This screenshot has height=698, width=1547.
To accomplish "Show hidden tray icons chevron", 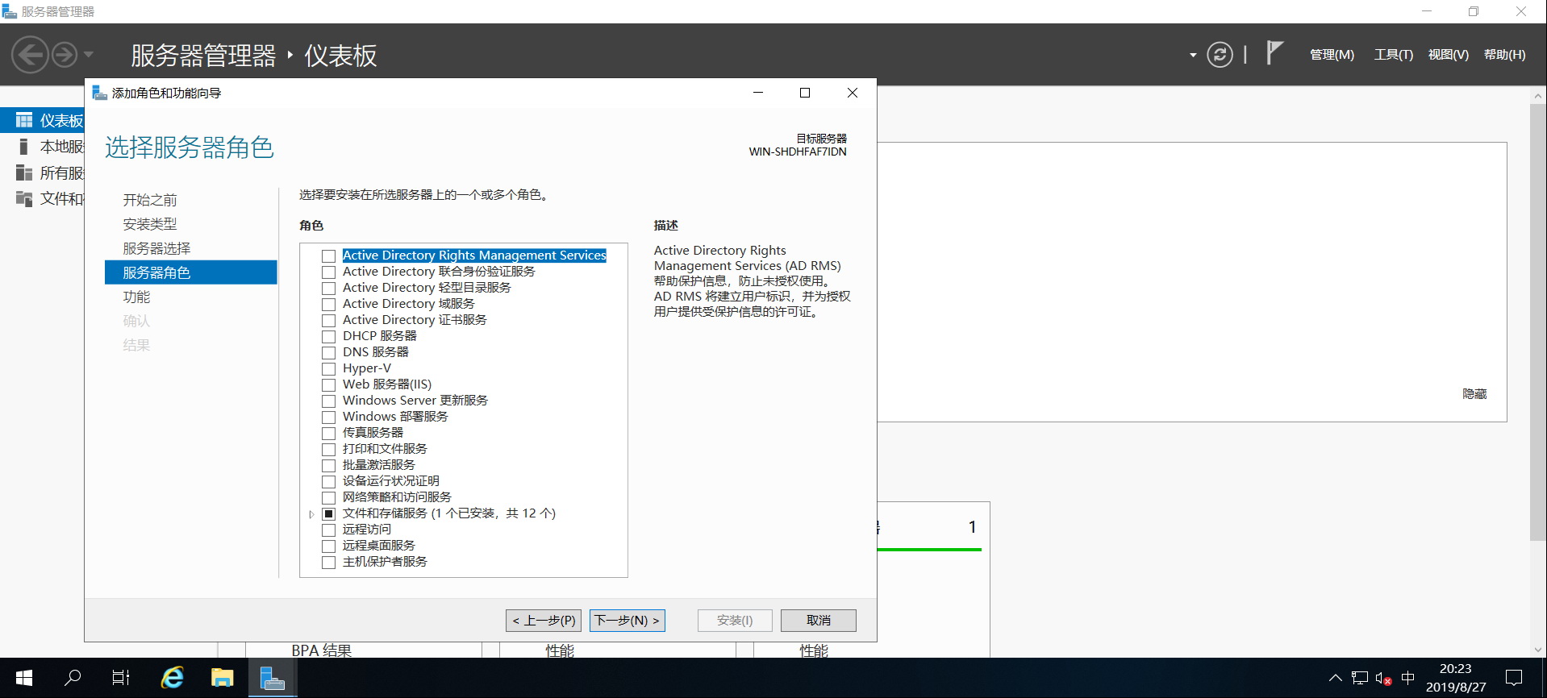I will pos(1336,678).
